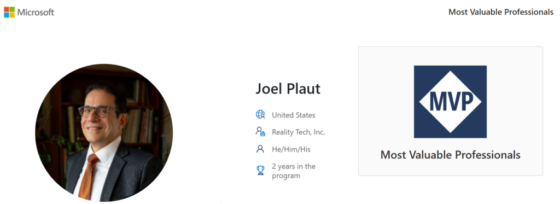Click Reality Tech, Inc. company text
This screenshot has width=560, height=204.
point(299,132)
